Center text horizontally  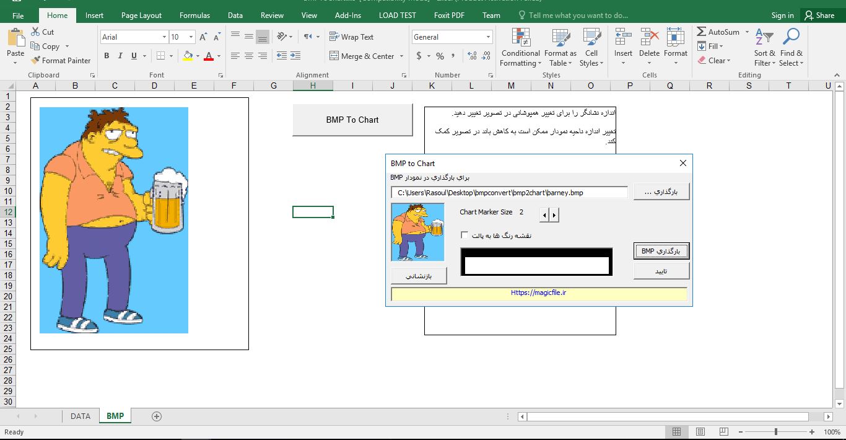249,56
